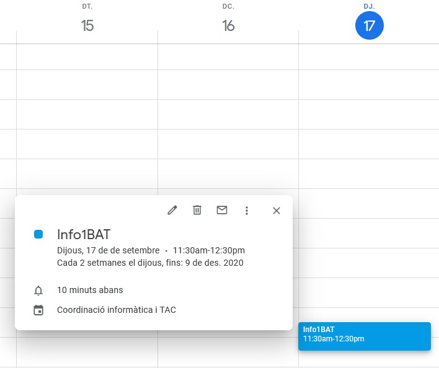This screenshot has height=368, width=439.
Task: Click the date text Dijous, 17 de de setembre
Action: click(x=109, y=250)
